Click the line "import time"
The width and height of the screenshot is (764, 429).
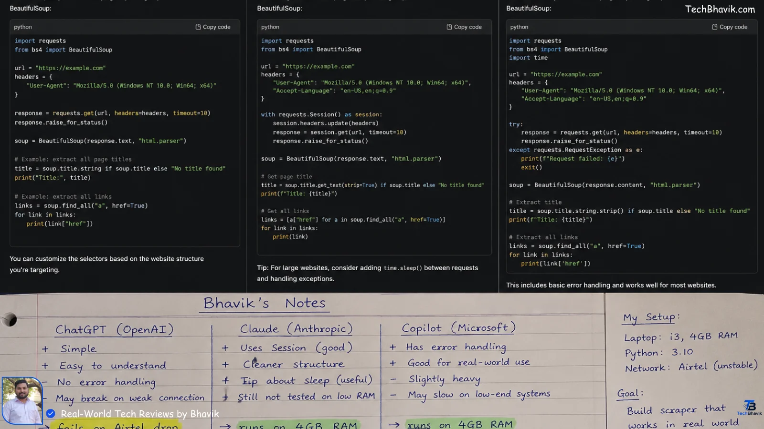(528, 58)
